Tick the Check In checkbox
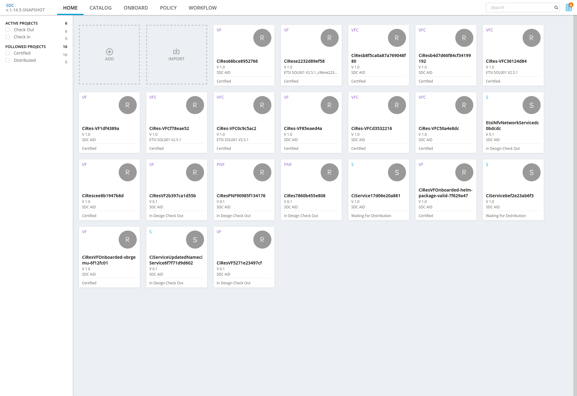The image size is (577, 396). point(8,37)
